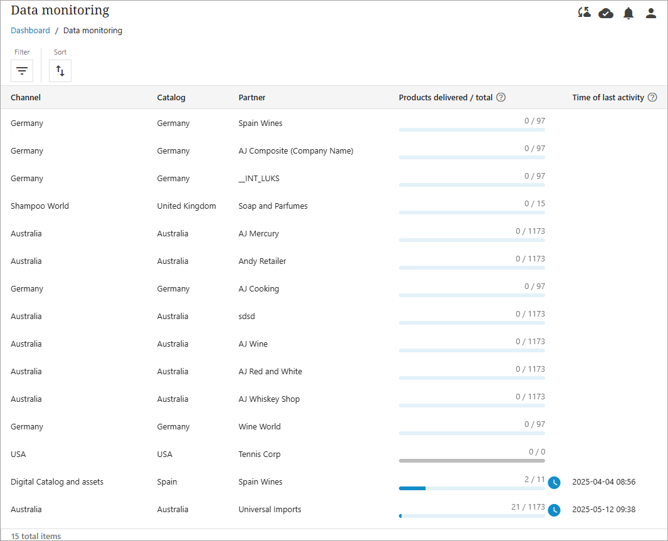Click clock icon in Digital Catalog row
The width and height of the screenshot is (668, 541).
[x=554, y=482]
